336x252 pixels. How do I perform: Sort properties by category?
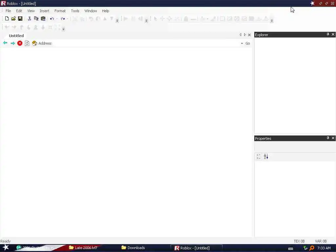[259, 157]
